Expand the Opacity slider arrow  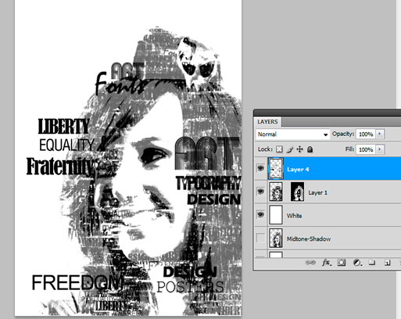coord(380,134)
